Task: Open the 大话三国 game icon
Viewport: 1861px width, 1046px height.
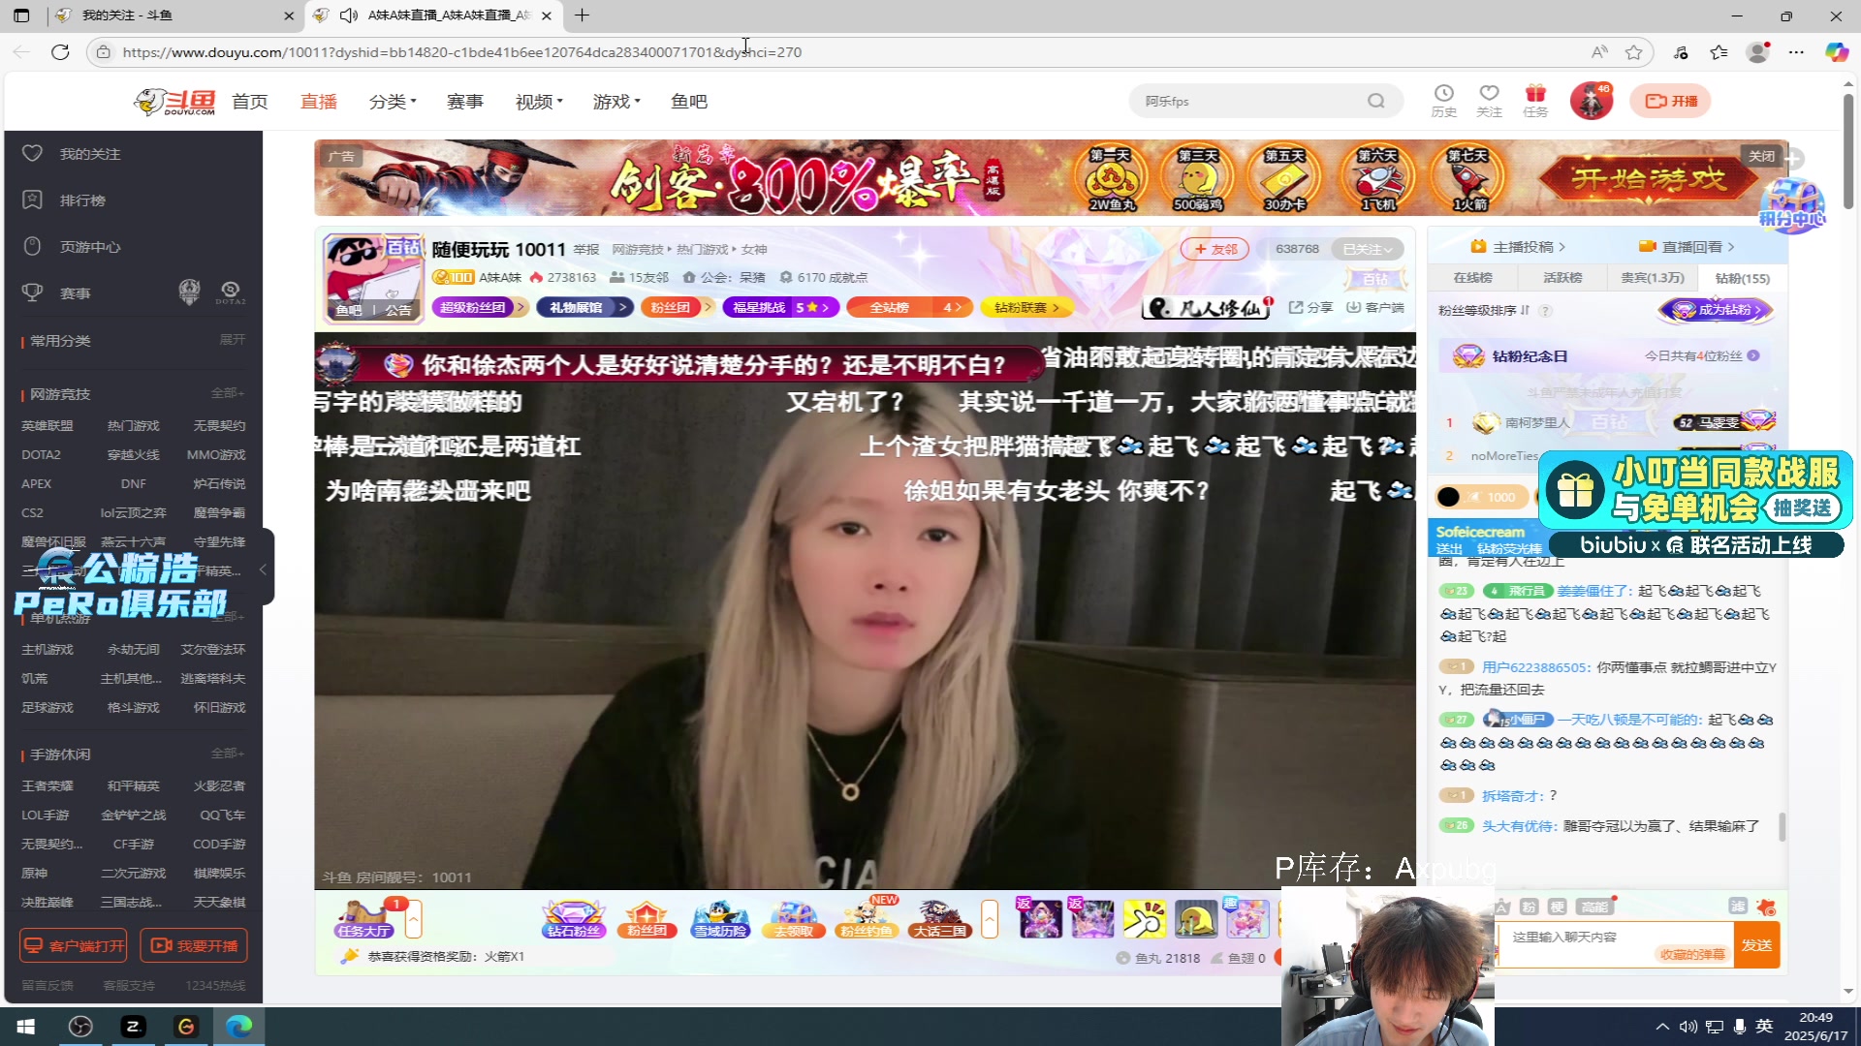Action: point(940,919)
